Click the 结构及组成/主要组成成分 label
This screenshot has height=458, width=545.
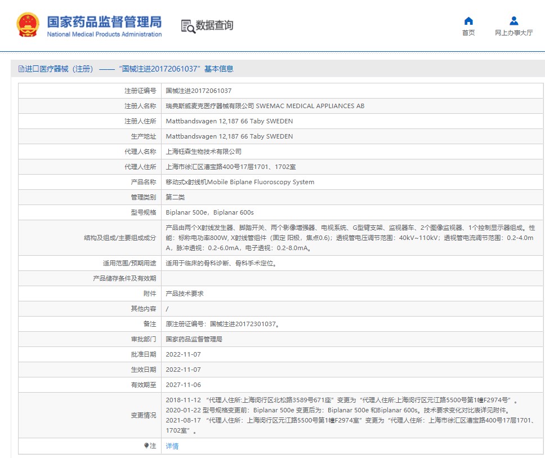pyautogui.click(x=120, y=238)
